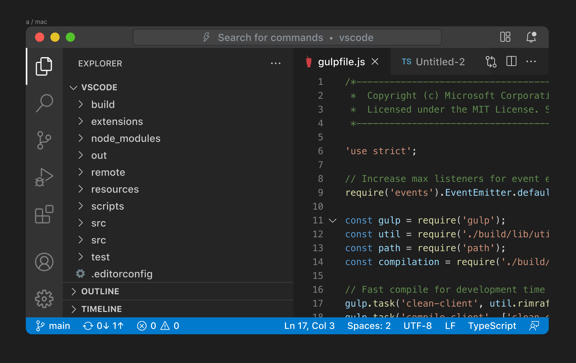
Task: Open notifications via bell icon
Action: coord(531,37)
